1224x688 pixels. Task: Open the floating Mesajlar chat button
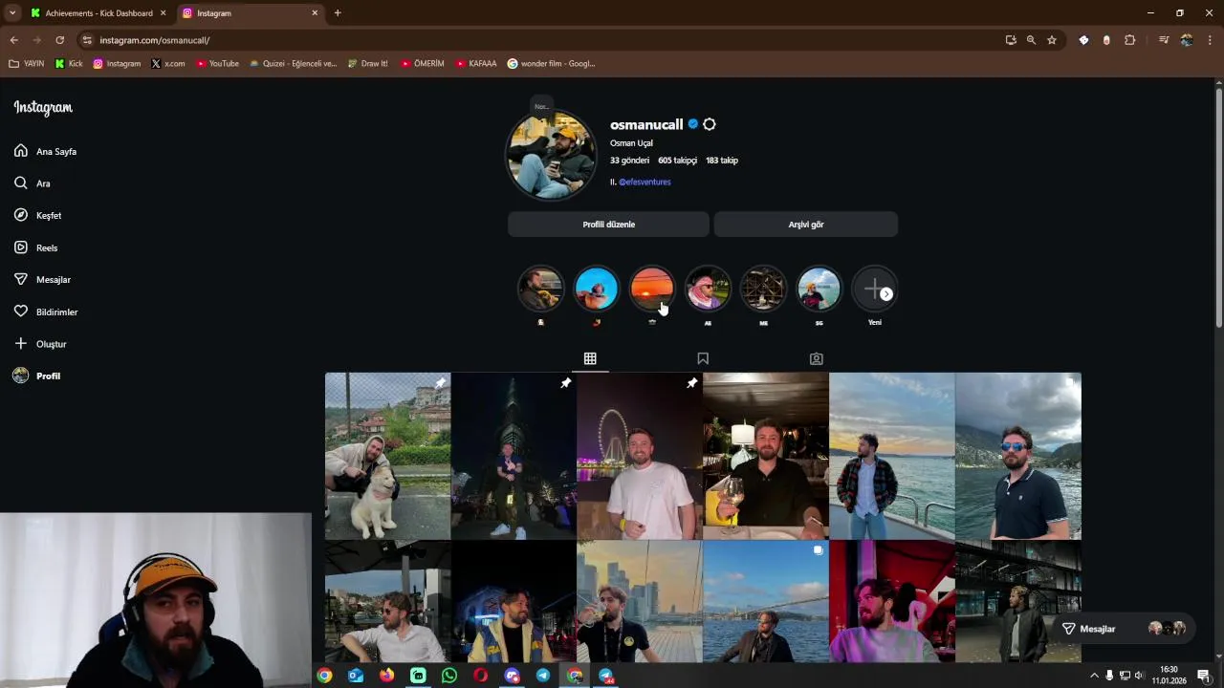pos(1124,629)
